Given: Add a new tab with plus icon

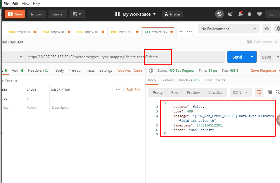Looking at the screenshot, I should pyautogui.click(x=181, y=32).
